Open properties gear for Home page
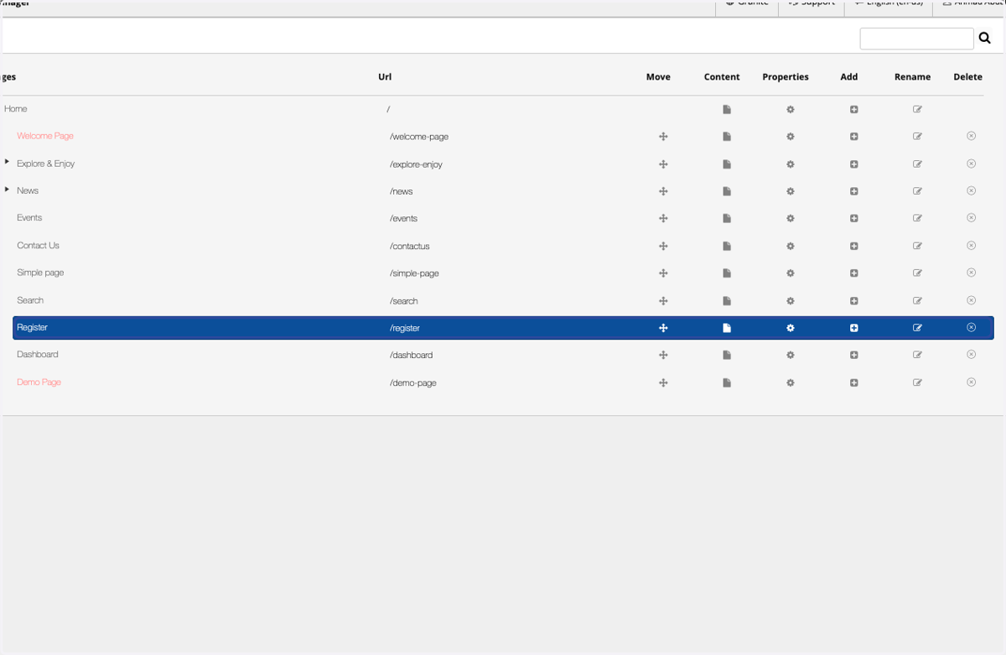Viewport: 1006px width, 655px height. (790, 109)
